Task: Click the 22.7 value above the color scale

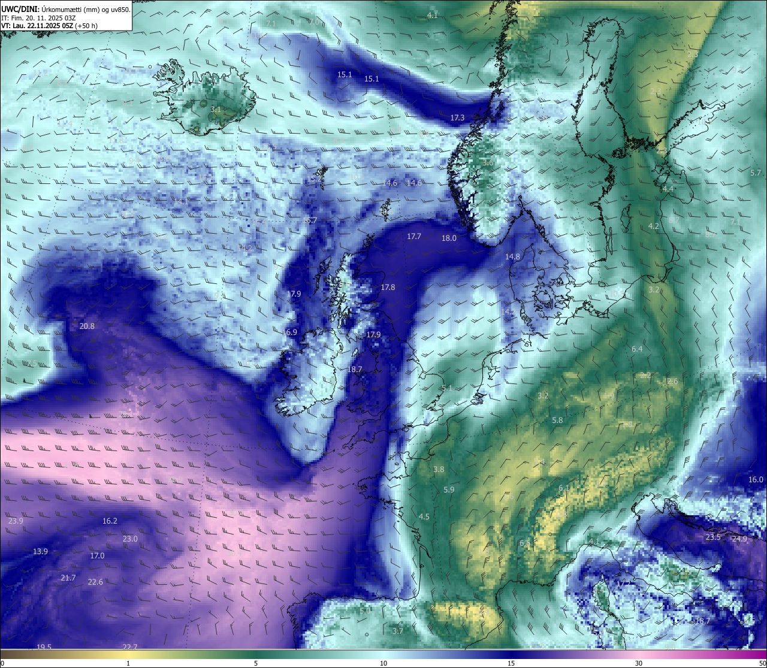Action: click(130, 646)
